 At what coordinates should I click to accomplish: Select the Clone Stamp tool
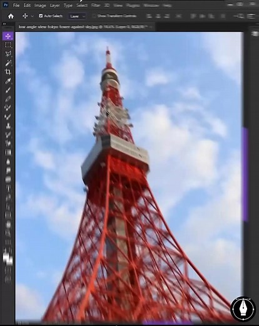pos(8,125)
